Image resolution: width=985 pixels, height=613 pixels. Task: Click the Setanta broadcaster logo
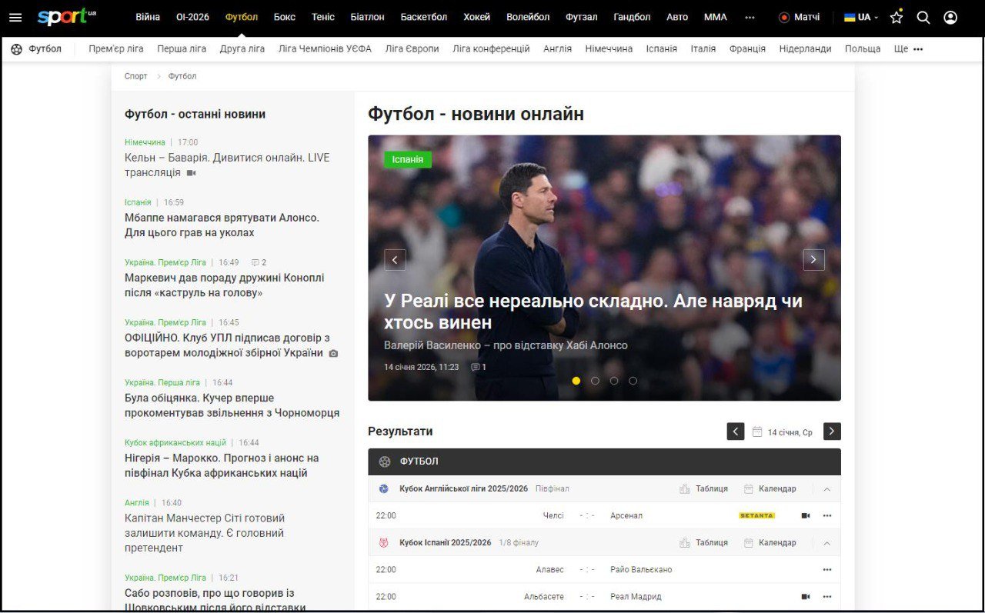(756, 515)
